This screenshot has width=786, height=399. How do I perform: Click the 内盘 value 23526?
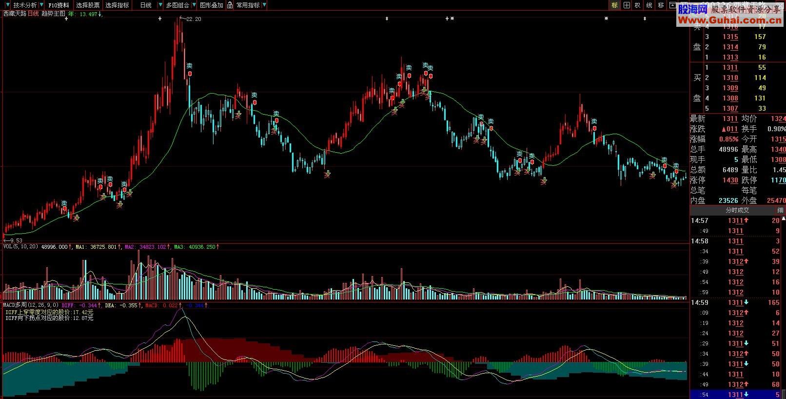[x=728, y=200]
